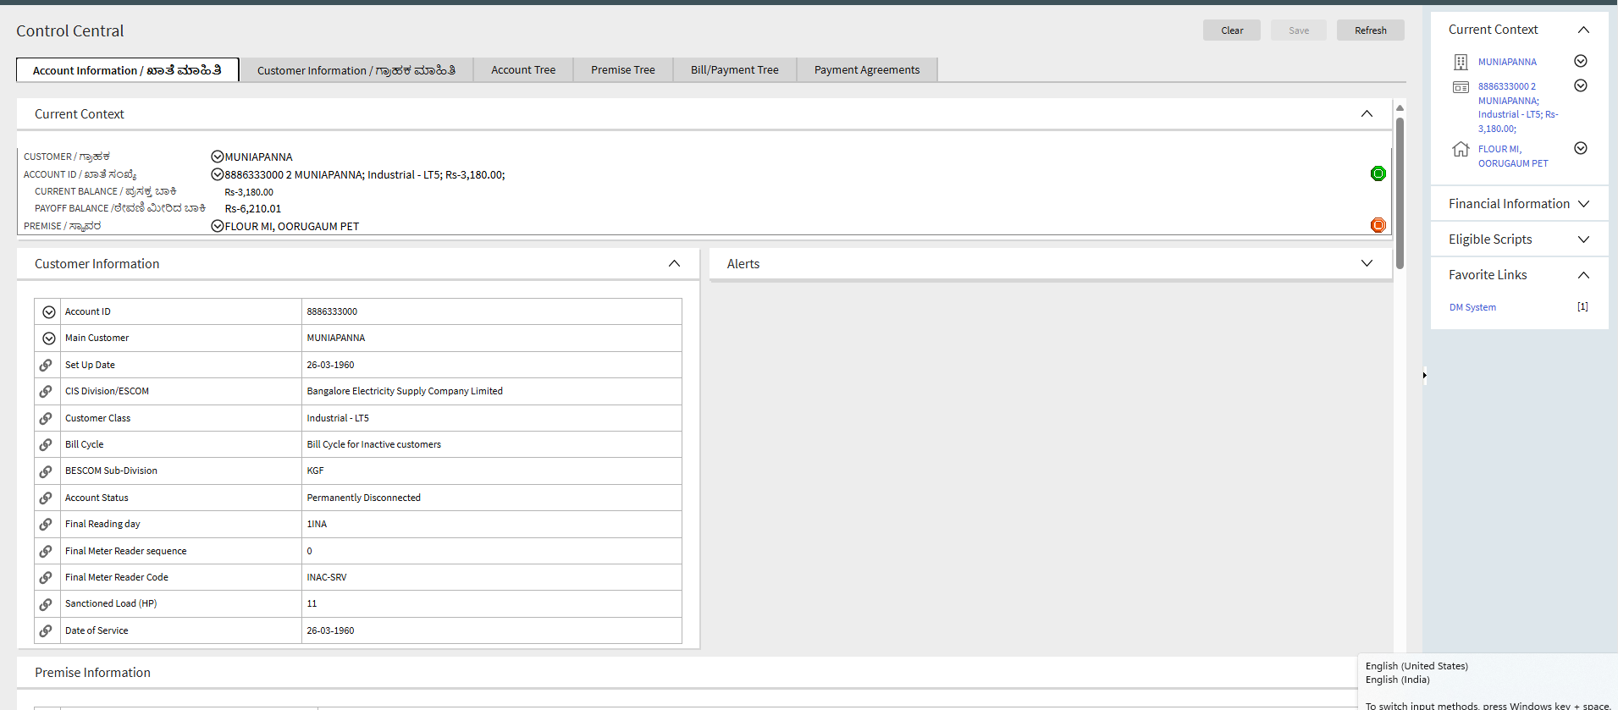
Task: Click the link icon next to Customer Class
Action: [47, 418]
